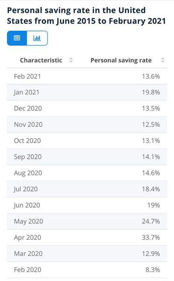This screenshot has width=174, height=281.
Task: Select the Jan 2021 row label
Action: (27, 92)
